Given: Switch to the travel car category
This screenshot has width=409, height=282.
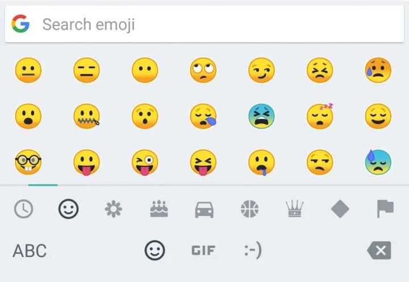Looking at the screenshot, I should click(x=204, y=209).
